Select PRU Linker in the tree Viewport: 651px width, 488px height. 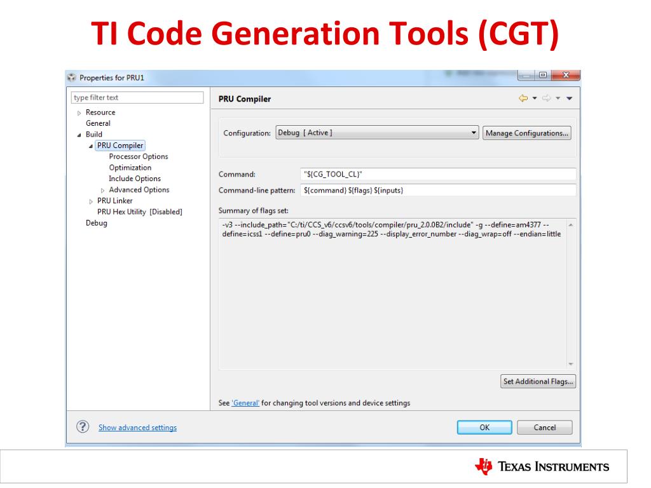[115, 201]
